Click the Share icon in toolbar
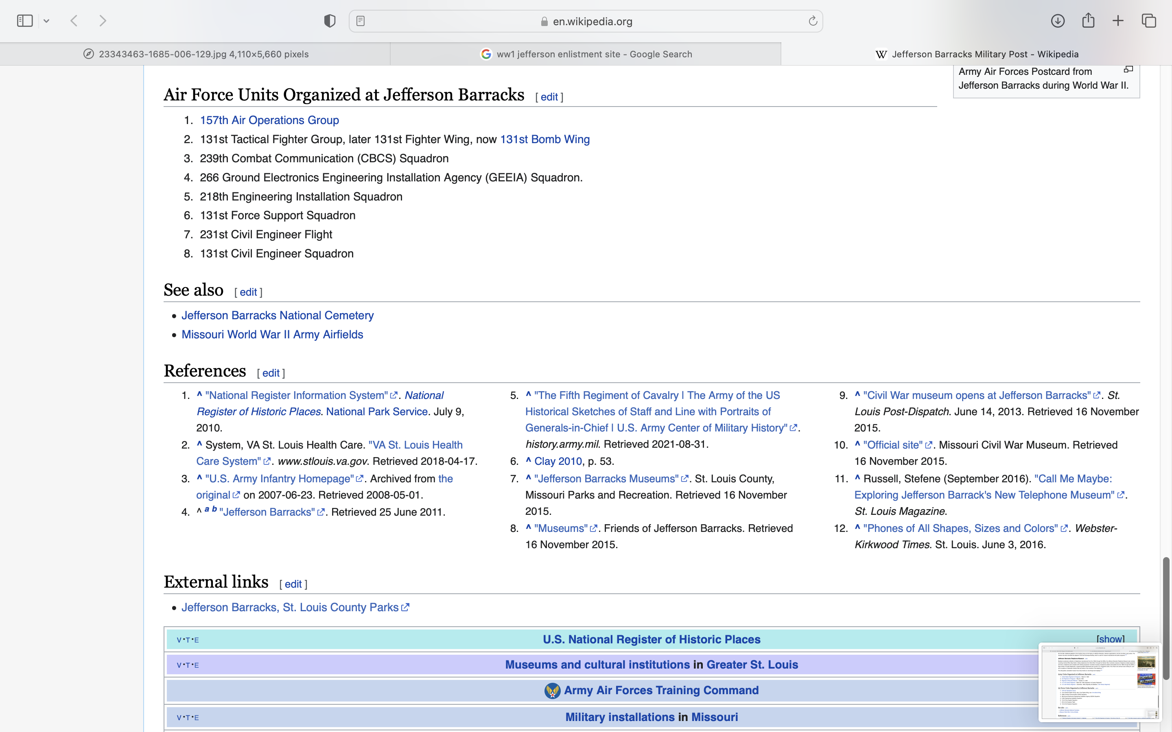1172x732 pixels. 1088,21
